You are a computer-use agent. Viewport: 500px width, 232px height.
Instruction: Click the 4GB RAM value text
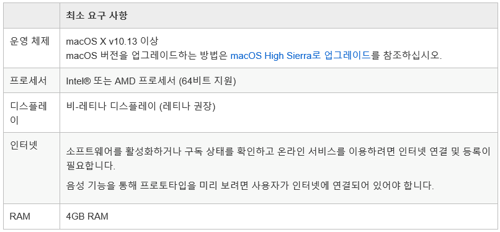coord(87,216)
